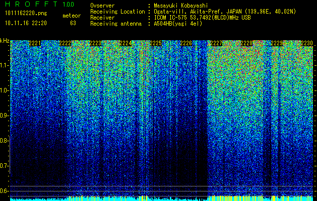Click the Receiving antenna label
The image size is (317, 201).
click(116, 24)
